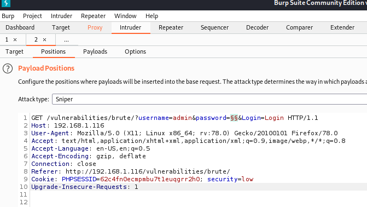367x207 pixels.
Task: Open the Payloads sub-tab
Action: (x=95, y=51)
